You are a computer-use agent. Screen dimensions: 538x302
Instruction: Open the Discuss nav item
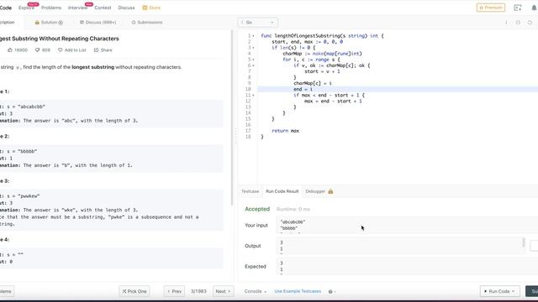[126, 8]
